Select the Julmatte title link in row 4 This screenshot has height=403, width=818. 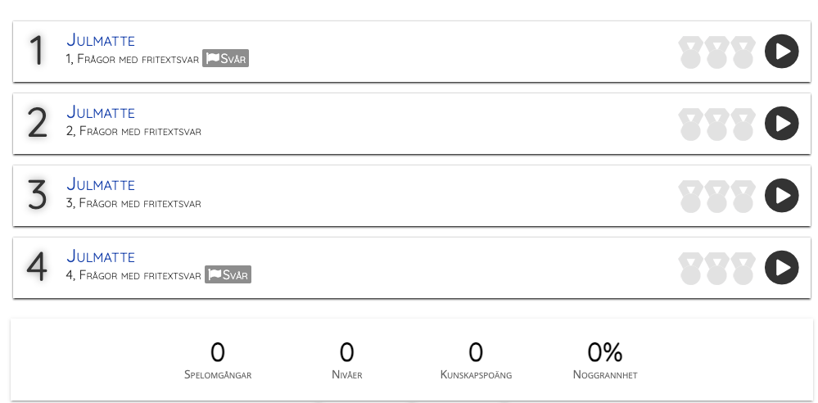101,256
